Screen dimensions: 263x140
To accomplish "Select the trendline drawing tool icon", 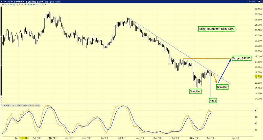I will click(17, 5).
